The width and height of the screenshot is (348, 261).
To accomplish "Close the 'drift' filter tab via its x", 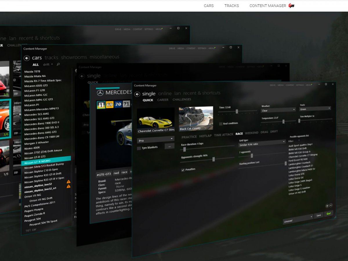I will 52,64.
